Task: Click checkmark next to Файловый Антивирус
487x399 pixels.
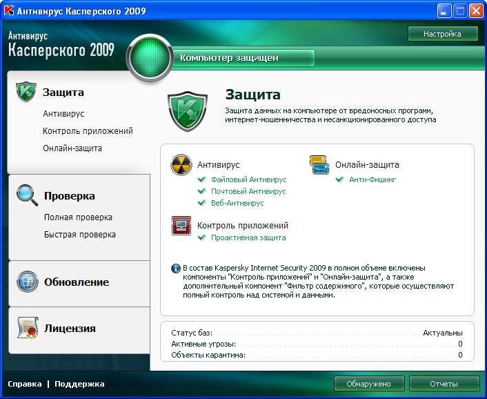Action: coord(201,179)
